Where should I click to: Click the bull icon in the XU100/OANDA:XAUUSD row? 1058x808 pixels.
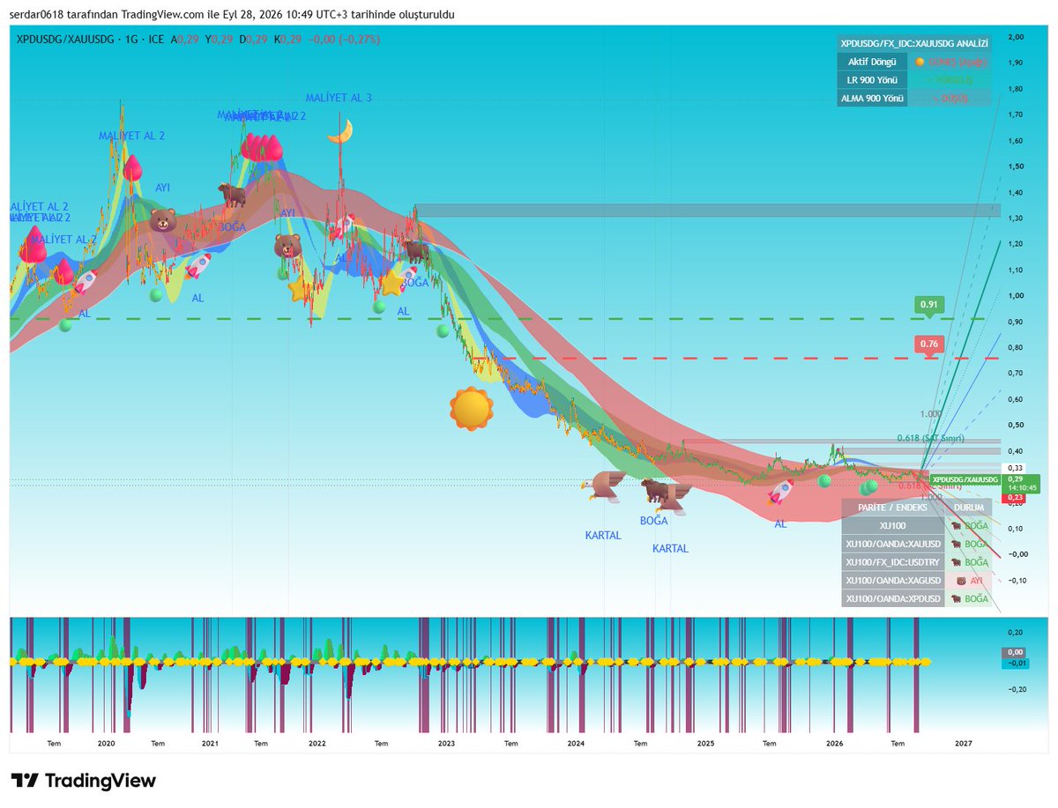click(x=956, y=544)
